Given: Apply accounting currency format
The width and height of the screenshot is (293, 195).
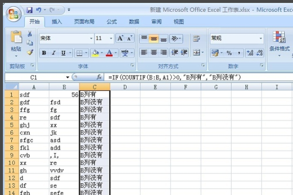Looking at the screenshot, I should (215, 53).
